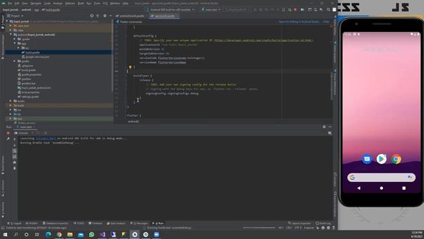The image size is (424, 239).
Task: Expand the src folder in the project tree
Action: [19, 48]
